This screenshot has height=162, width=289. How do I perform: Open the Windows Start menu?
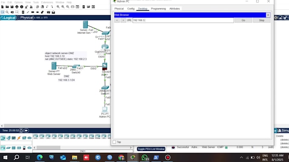(5, 157)
